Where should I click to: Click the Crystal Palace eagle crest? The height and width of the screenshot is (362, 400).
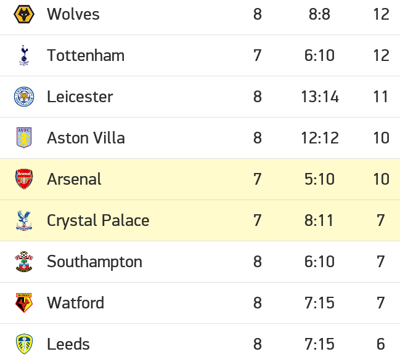(x=24, y=220)
